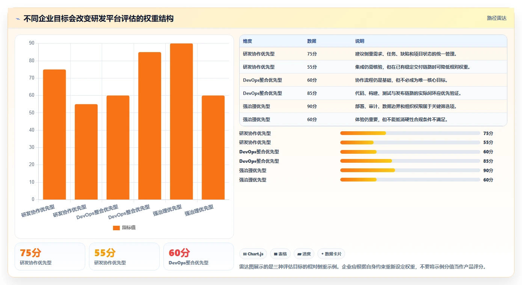Click the DevOps整合优先型 progress bar at 60分
The image size is (522, 285).
410,152
